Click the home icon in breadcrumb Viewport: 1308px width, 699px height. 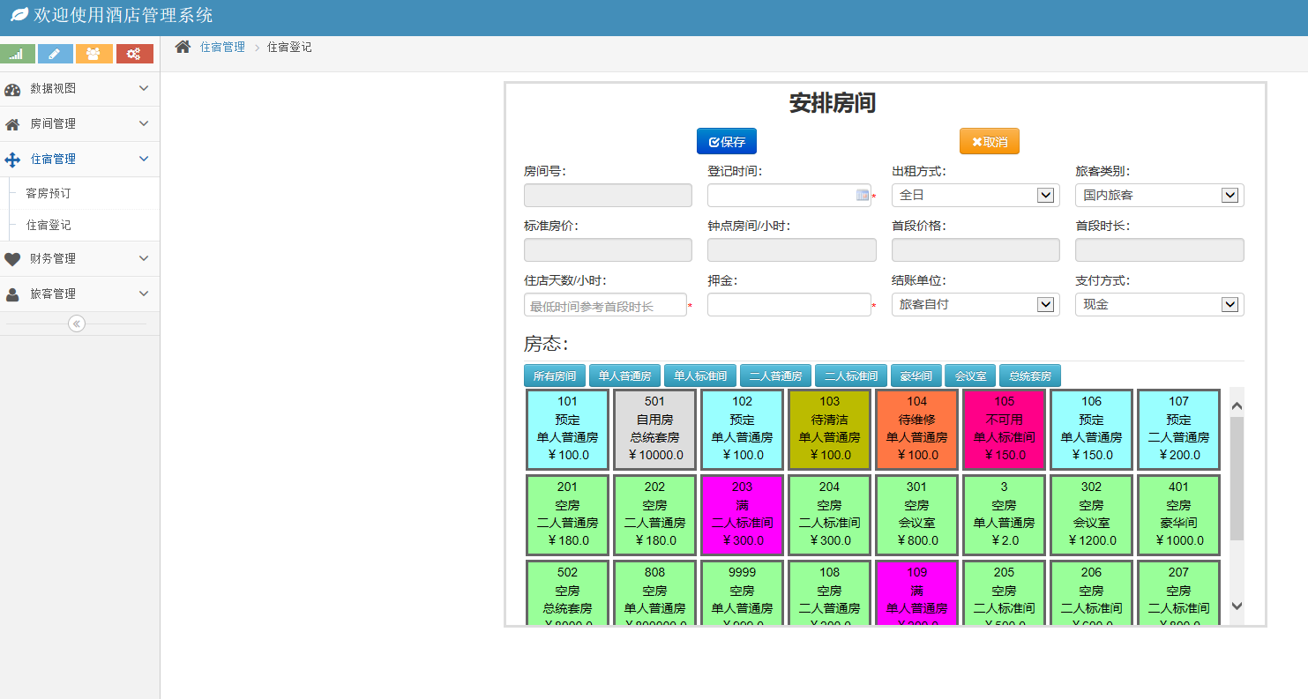(x=183, y=47)
